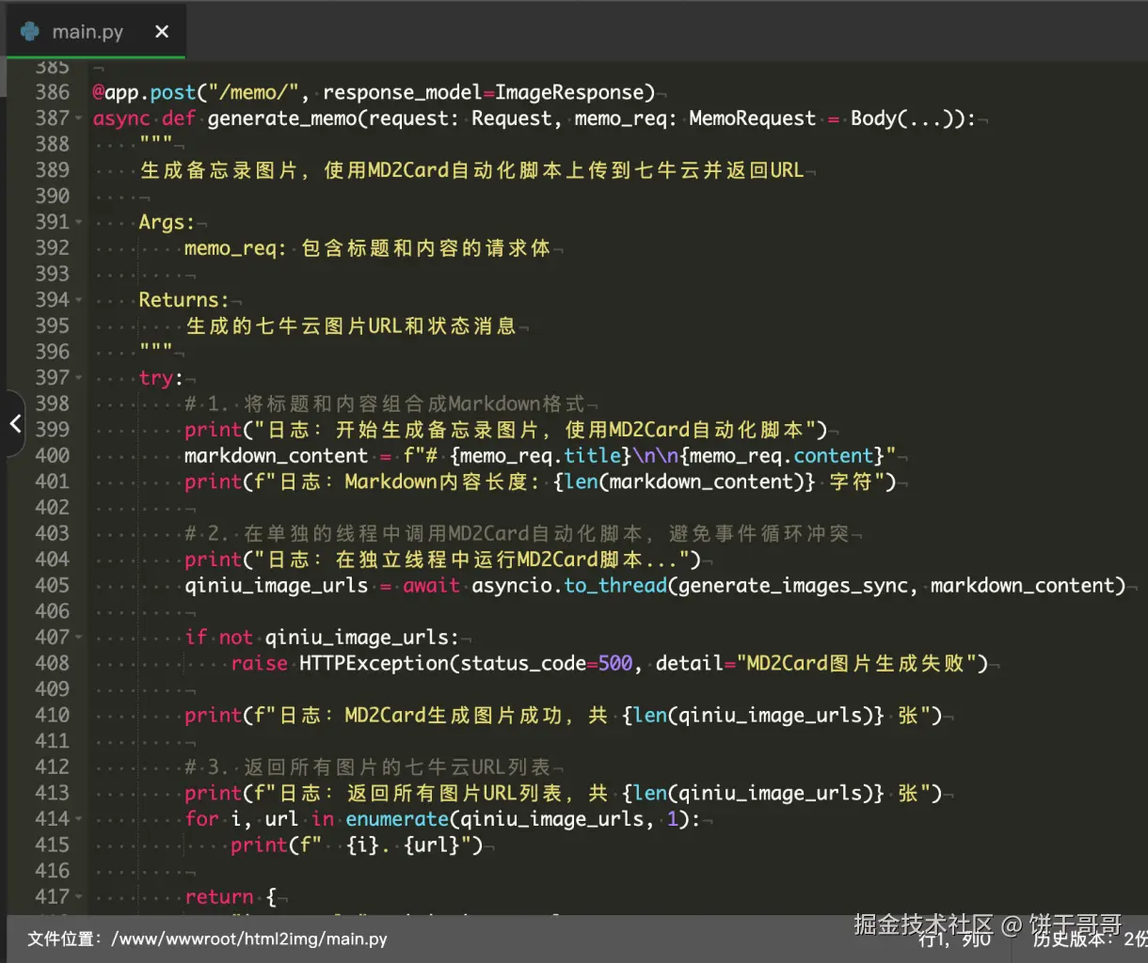Click the Returns: label in the docstring

tap(183, 300)
